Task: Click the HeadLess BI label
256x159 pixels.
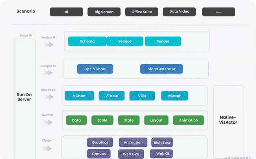Action: click(48, 37)
